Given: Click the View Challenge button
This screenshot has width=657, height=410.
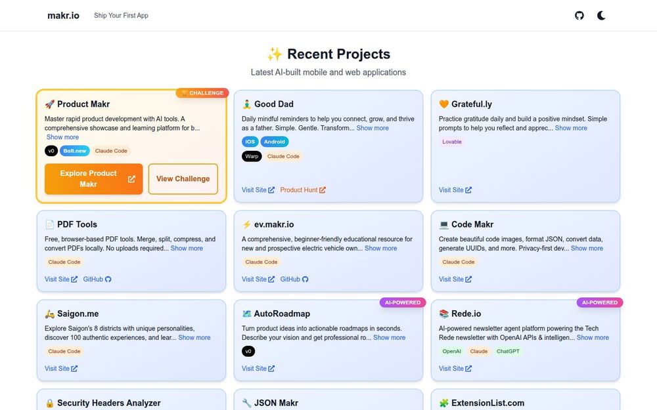Looking at the screenshot, I should point(183,178).
